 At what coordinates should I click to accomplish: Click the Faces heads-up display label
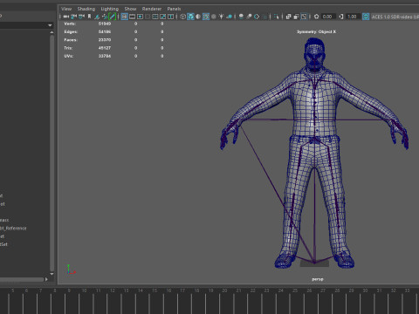tap(71, 40)
